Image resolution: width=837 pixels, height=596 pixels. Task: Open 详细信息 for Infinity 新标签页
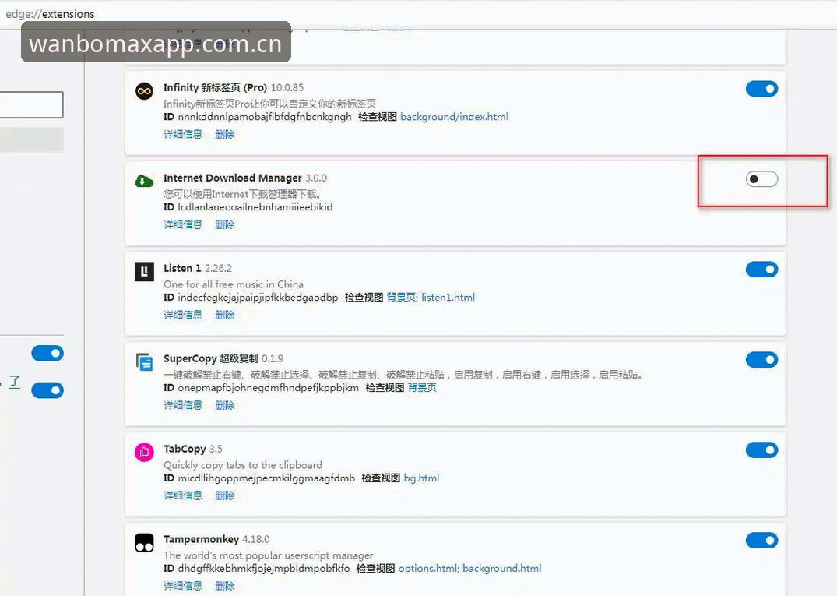(x=183, y=134)
